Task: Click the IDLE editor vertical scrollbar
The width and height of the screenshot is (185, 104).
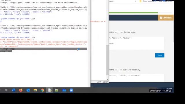Action: point(107,60)
